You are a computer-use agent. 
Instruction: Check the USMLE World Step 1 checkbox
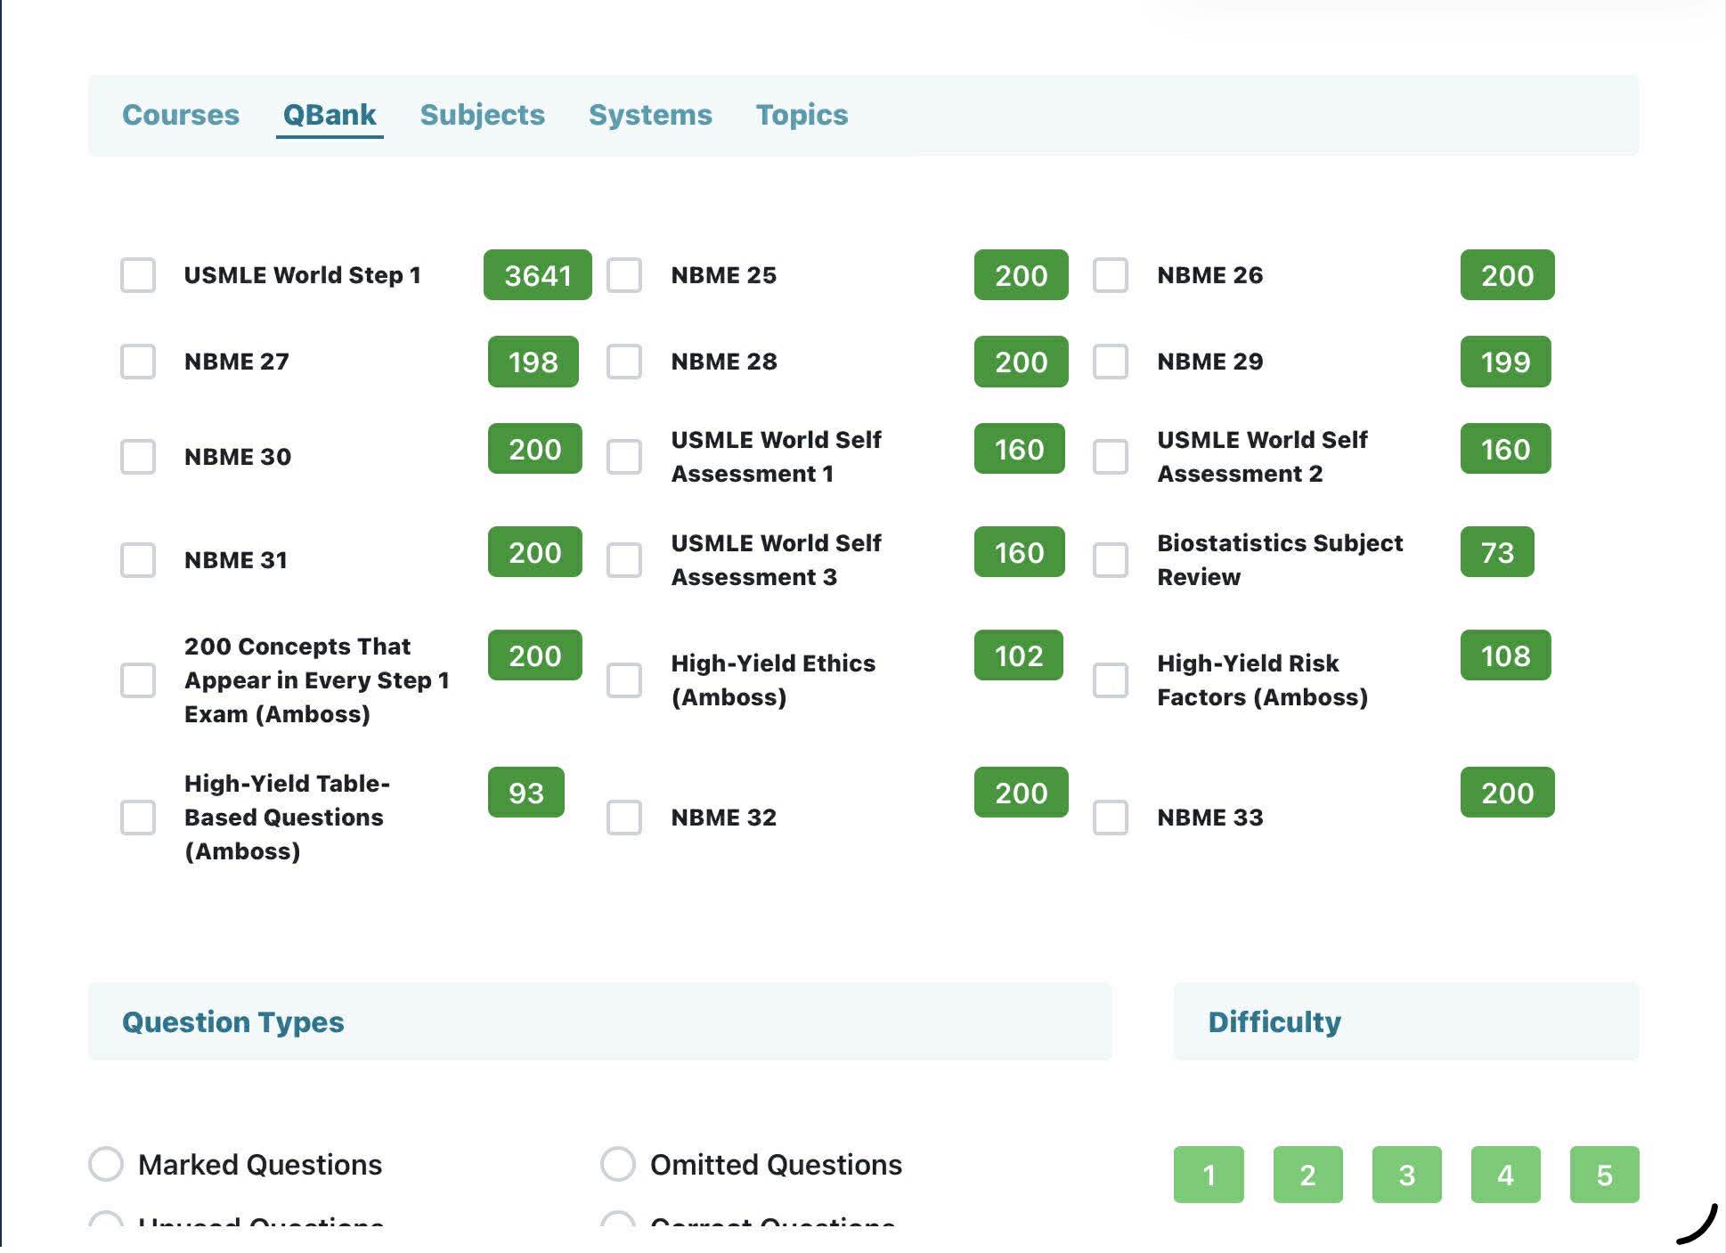(x=138, y=275)
